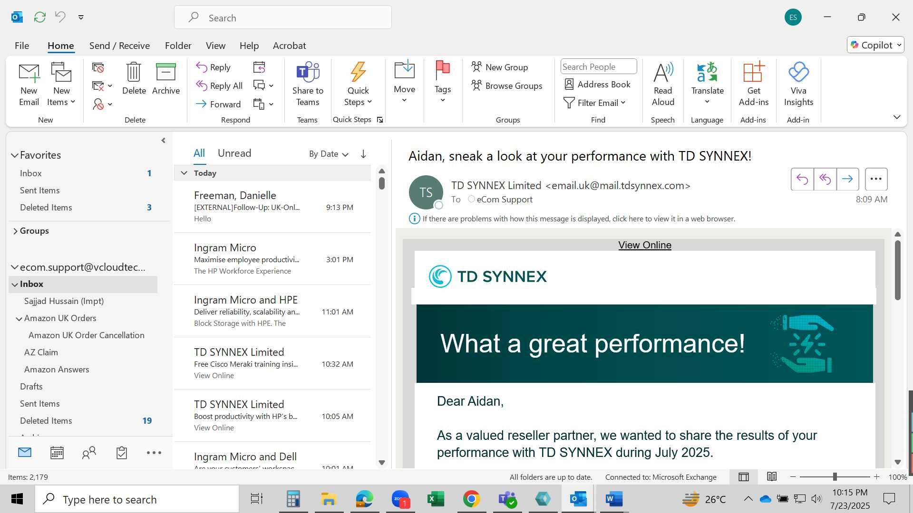The width and height of the screenshot is (913, 513).
Task: Switch to People view
Action: click(89, 453)
